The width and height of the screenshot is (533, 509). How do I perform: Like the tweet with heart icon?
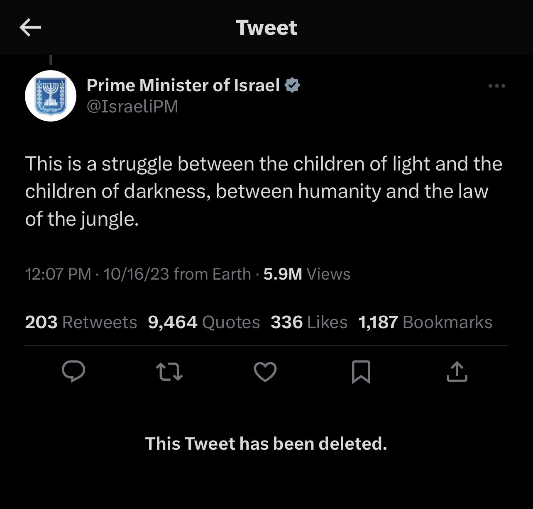pyautogui.click(x=265, y=371)
